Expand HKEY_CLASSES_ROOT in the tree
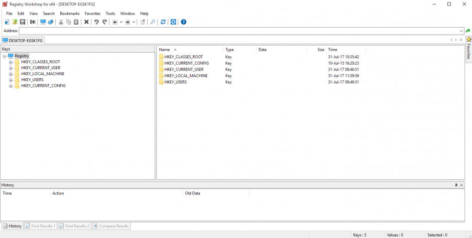Screen dimensions: 472x238 (x=11, y=62)
